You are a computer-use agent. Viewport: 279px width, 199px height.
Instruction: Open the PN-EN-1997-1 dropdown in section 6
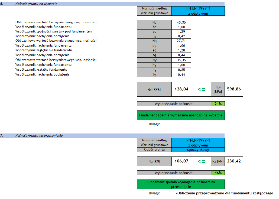click(x=198, y=9)
